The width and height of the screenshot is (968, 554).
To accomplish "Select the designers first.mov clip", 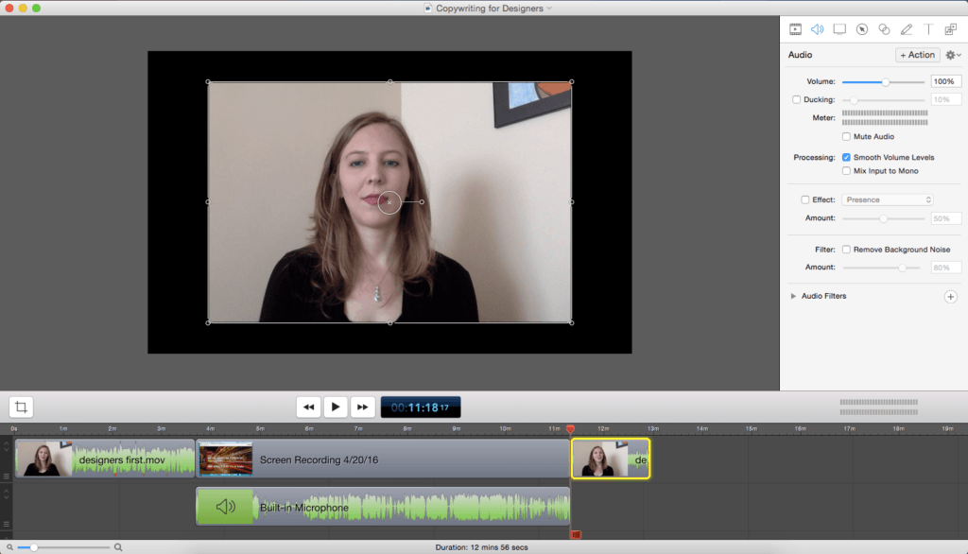I will 104,459.
